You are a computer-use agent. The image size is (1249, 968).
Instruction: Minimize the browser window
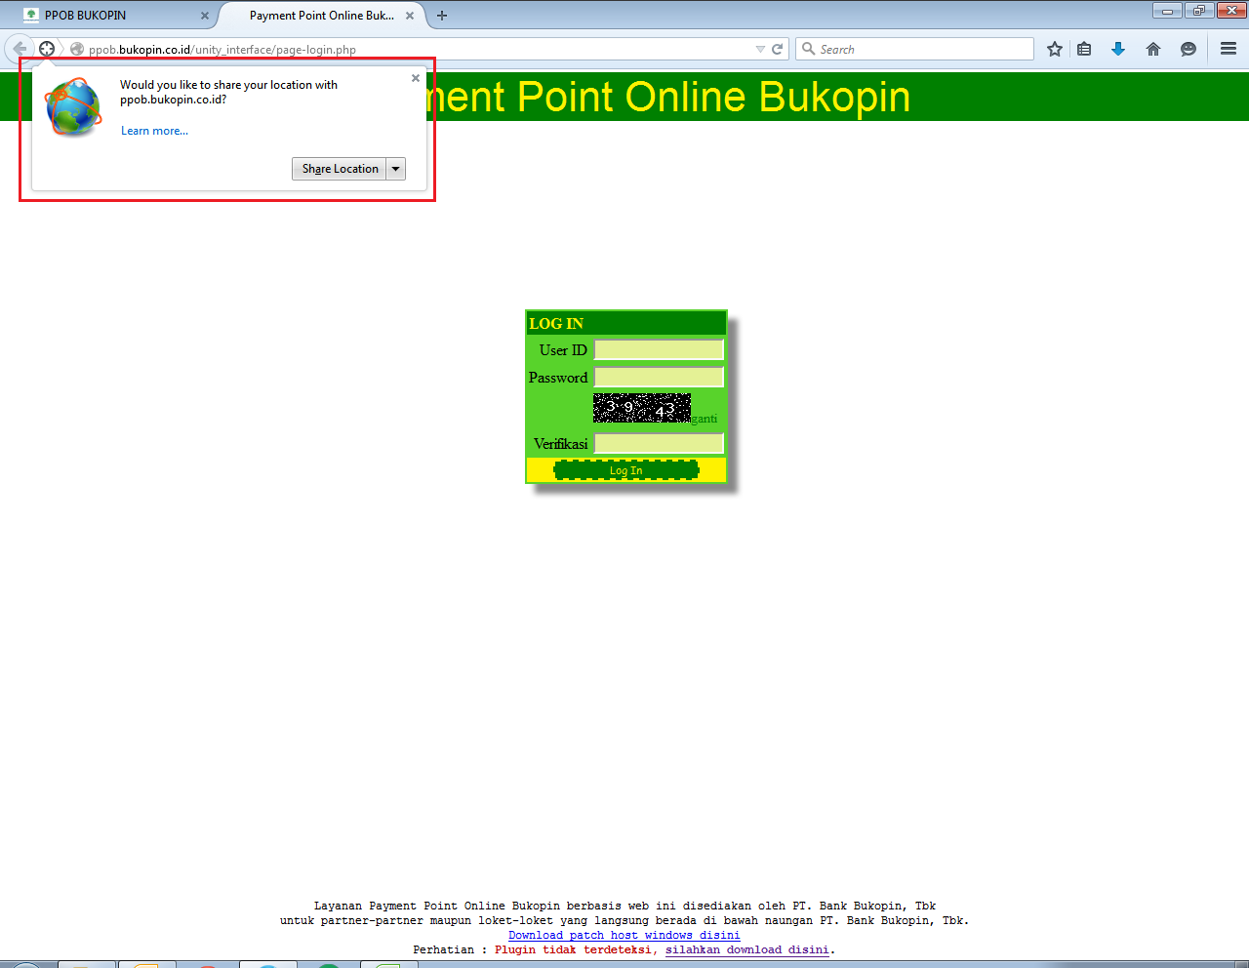(1167, 11)
